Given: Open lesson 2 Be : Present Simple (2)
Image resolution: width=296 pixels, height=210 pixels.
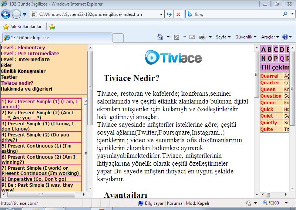Looking at the screenshot, I should click(41, 115).
